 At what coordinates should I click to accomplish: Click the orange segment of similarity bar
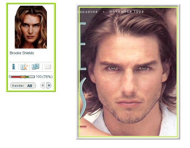coord(23,77)
